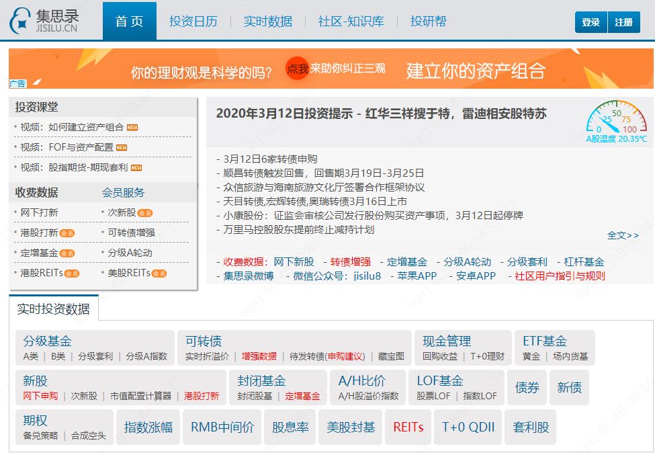Click the 会员 badge beside 港股打新
Viewport: 655px width, 453px height.
tap(67, 233)
